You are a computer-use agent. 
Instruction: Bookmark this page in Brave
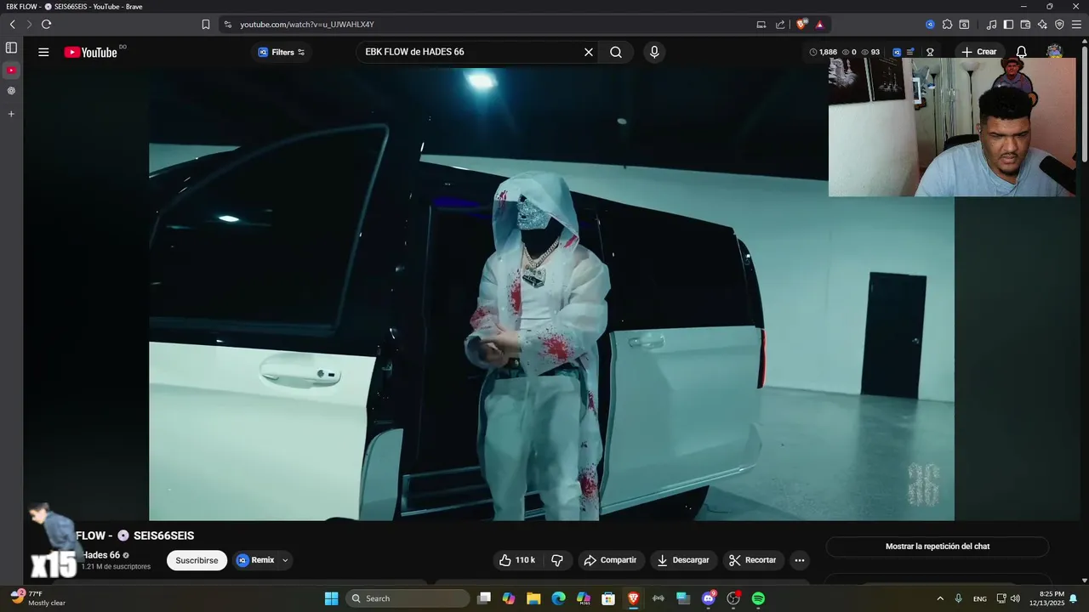point(206,25)
